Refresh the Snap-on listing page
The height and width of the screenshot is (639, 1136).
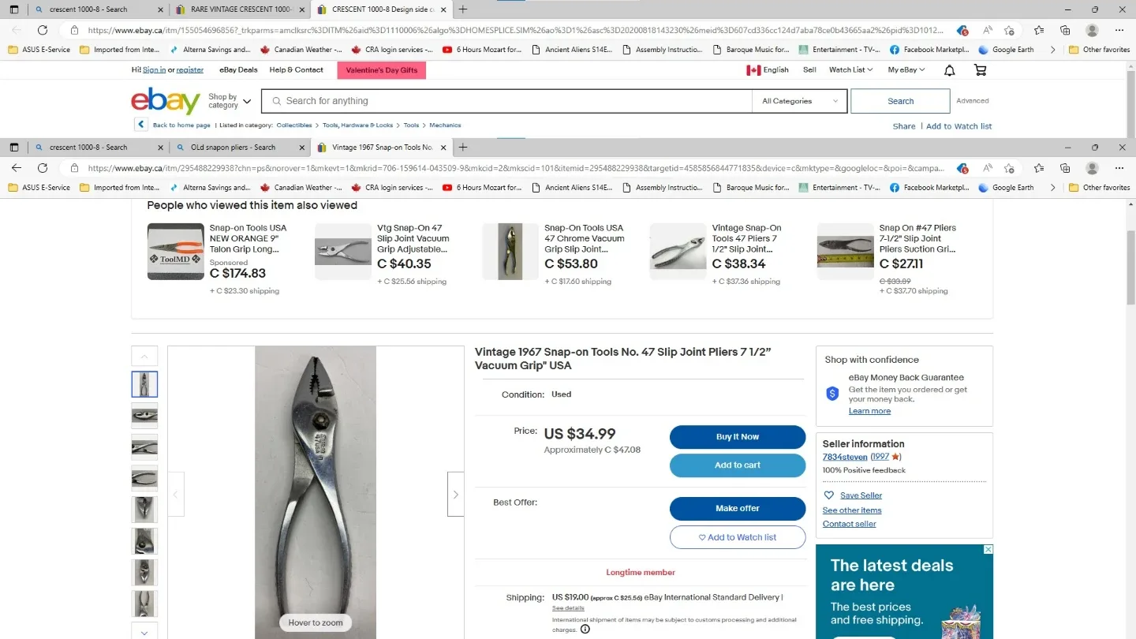(x=43, y=168)
